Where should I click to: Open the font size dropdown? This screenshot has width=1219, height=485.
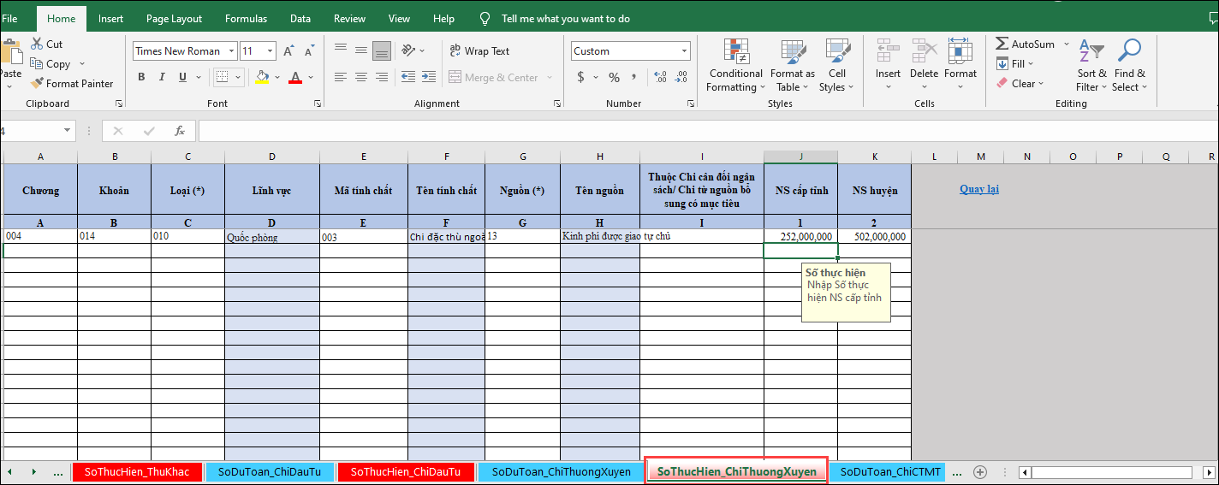coord(271,51)
